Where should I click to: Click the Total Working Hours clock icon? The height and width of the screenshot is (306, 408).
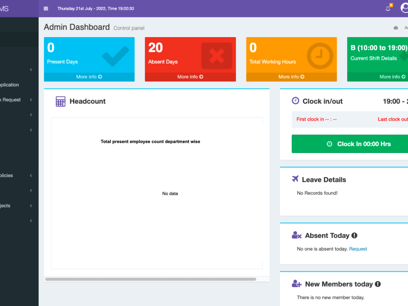(x=320, y=55)
